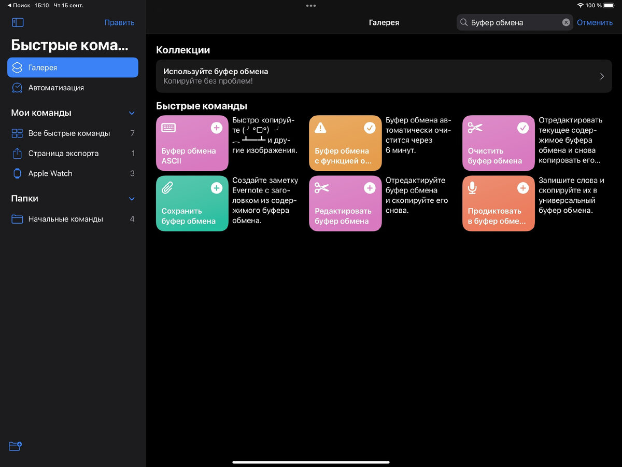Tap description 'Буфер обмена автоматически очистится'

pos(418,135)
